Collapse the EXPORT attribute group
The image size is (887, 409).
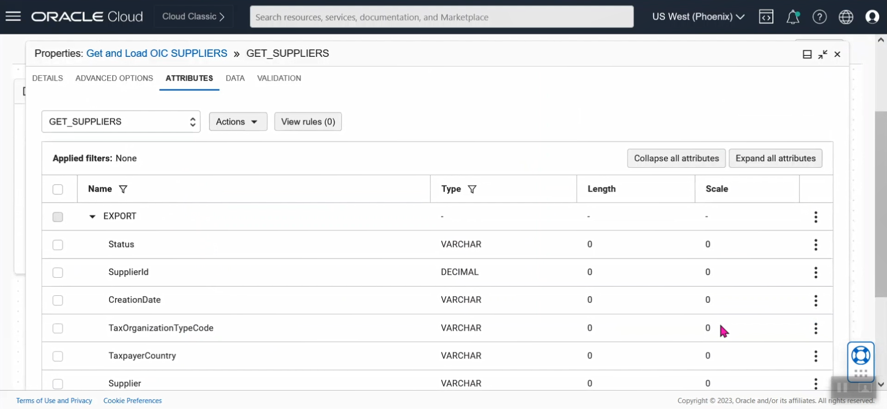click(92, 216)
